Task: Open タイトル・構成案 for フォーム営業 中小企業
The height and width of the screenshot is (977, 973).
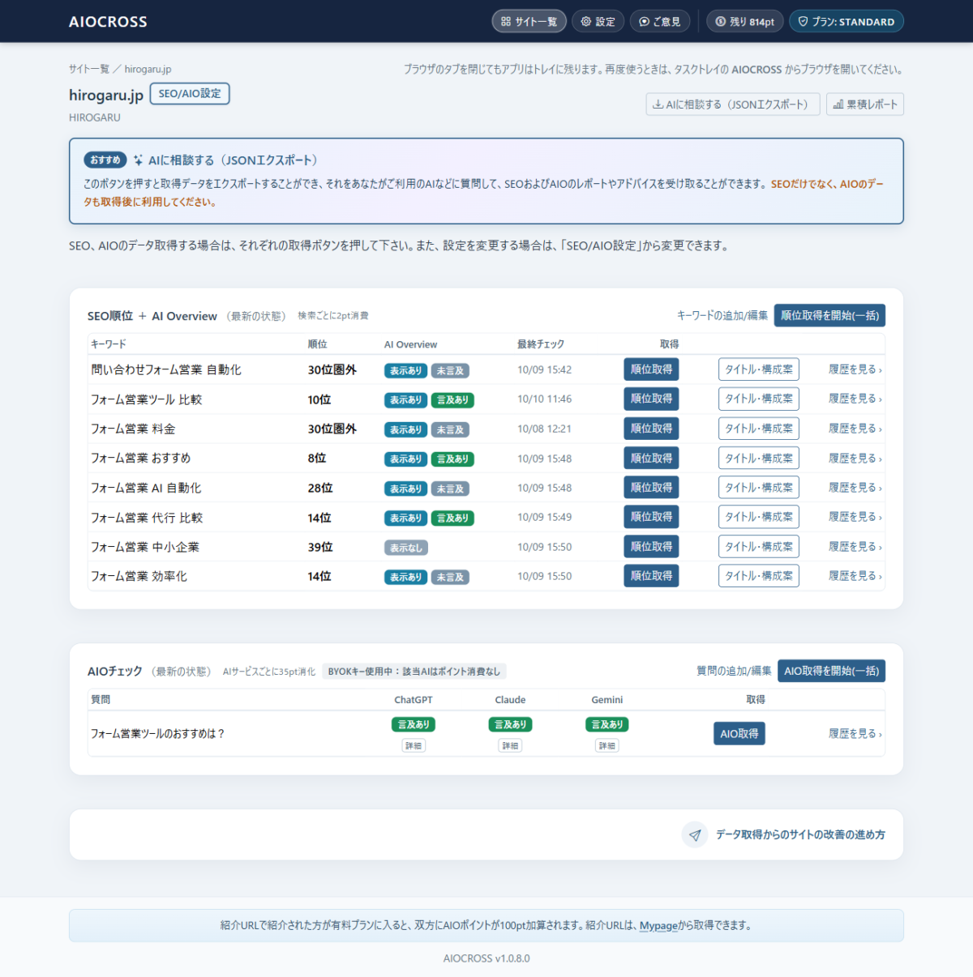Action: [759, 547]
